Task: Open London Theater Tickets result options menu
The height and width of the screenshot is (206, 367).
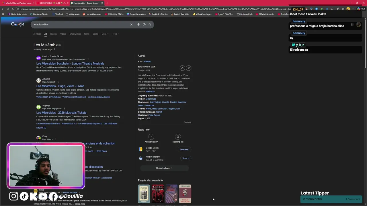Action: click(88, 60)
